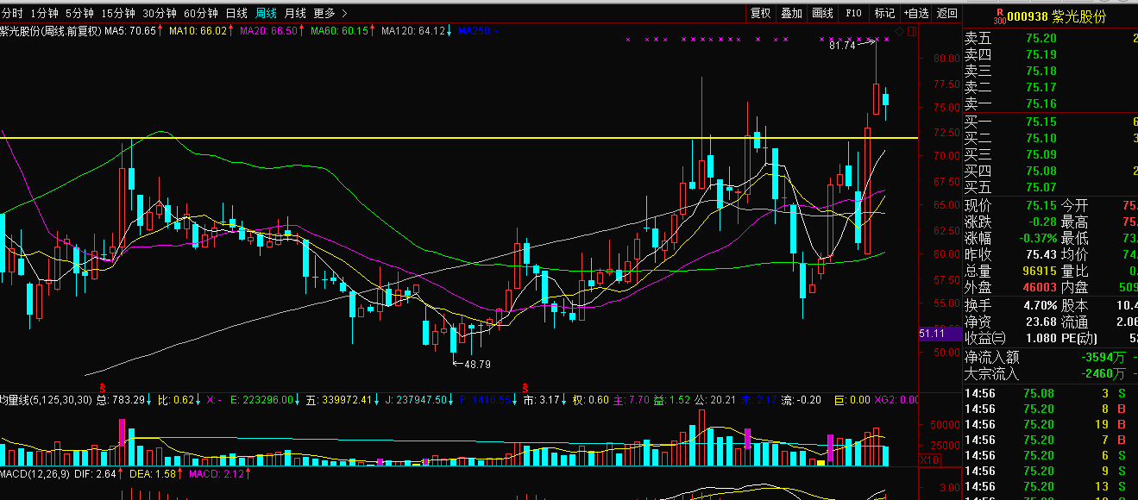The height and width of the screenshot is (500, 1138).
Task: Click the DEA: 1.58 value label
Action: (154, 474)
